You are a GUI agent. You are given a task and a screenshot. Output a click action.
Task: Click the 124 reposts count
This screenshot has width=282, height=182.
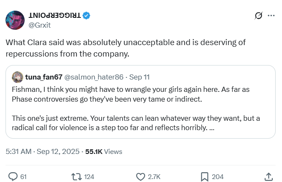[89, 176]
